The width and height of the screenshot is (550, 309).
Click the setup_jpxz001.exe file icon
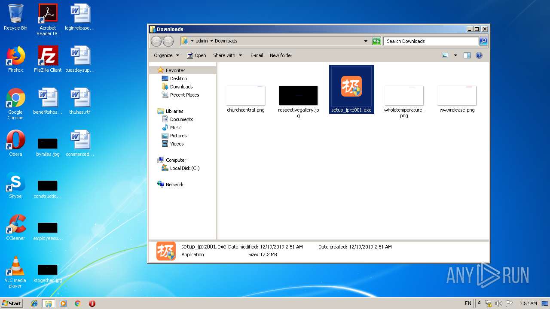tap(351, 89)
